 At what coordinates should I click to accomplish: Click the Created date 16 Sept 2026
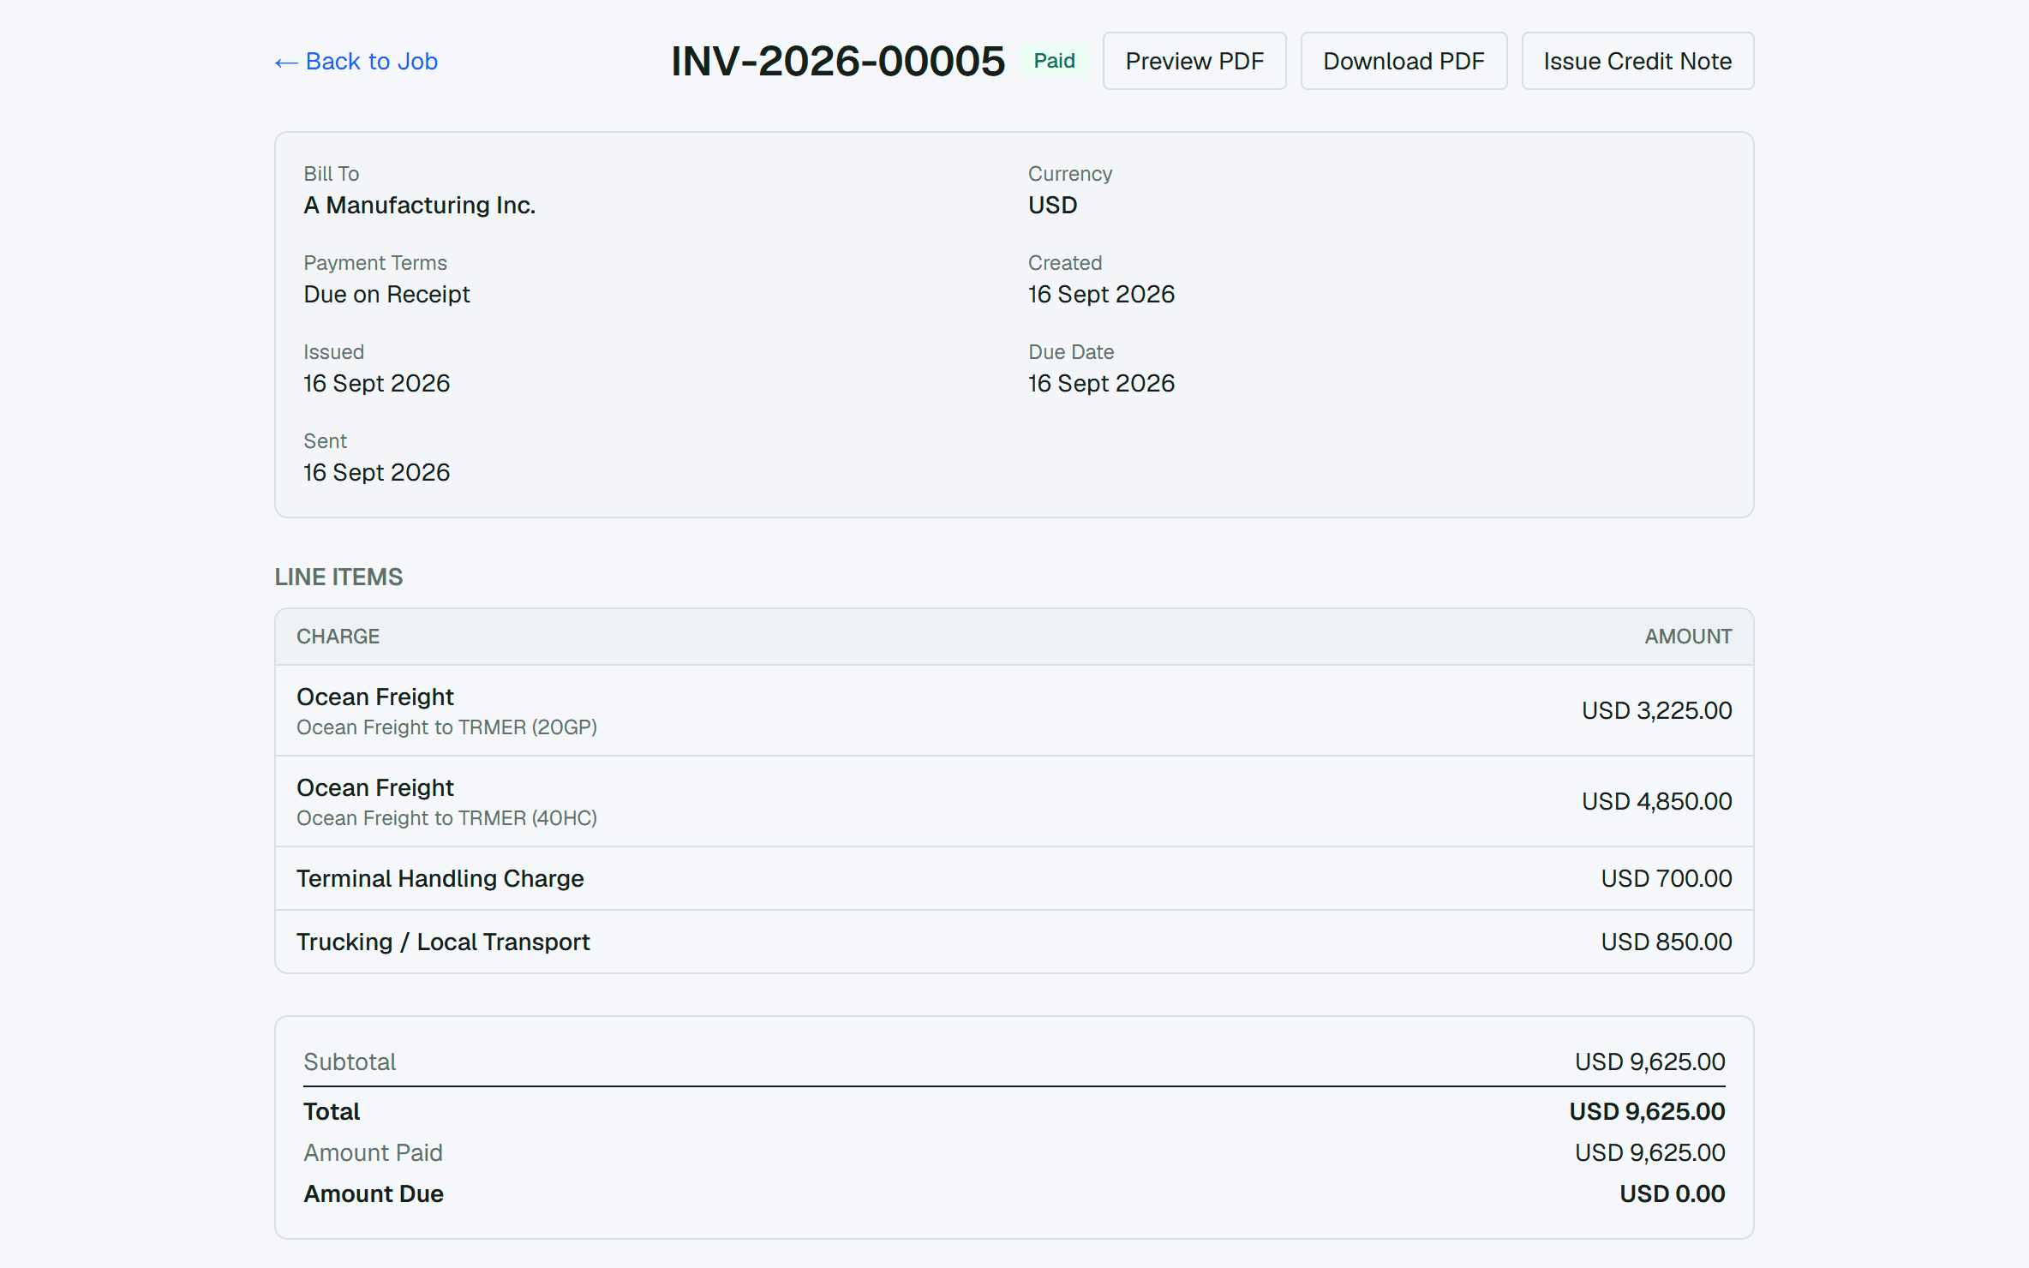tap(1101, 295)
